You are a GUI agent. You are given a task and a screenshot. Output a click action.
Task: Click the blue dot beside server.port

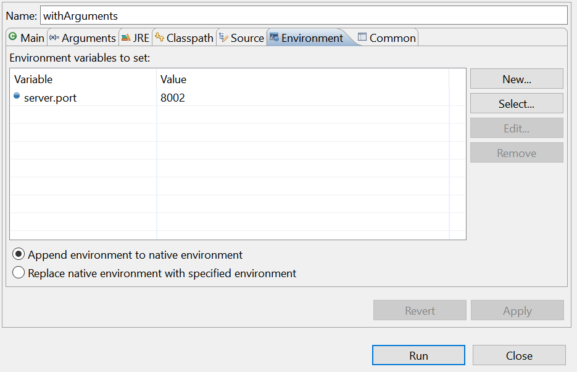click(17, 96)
